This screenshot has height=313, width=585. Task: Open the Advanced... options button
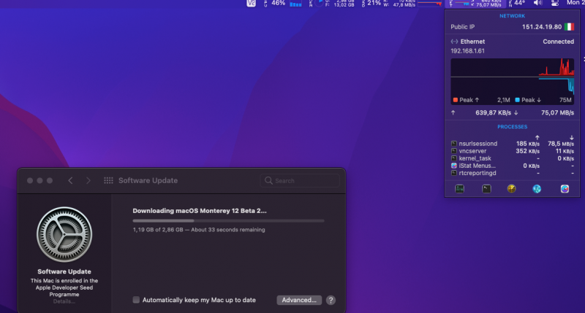coord(299,300)
